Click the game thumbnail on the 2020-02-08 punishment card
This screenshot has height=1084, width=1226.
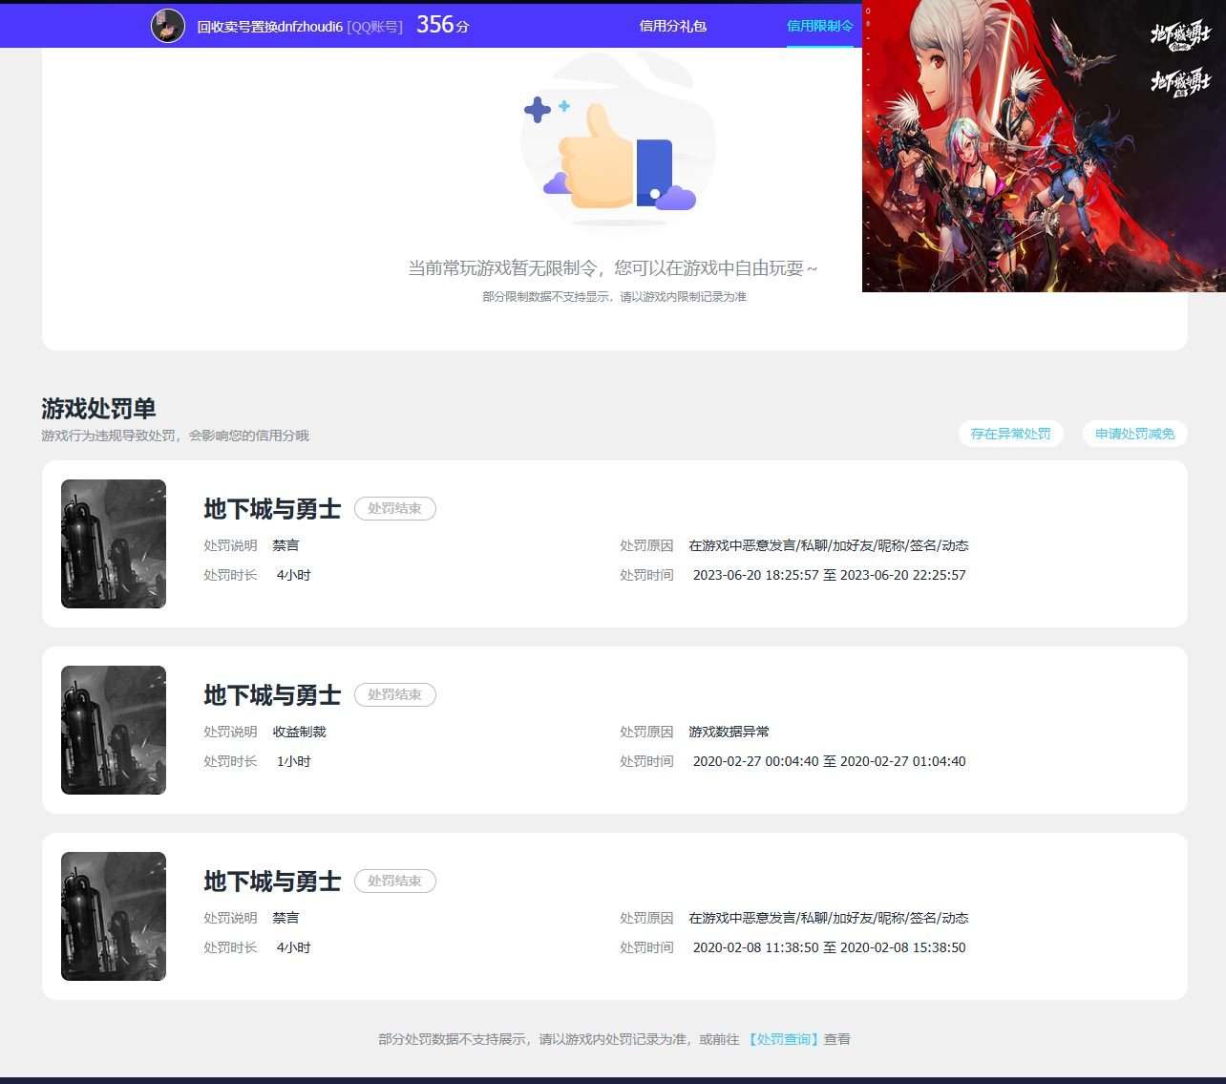[114, 916]
